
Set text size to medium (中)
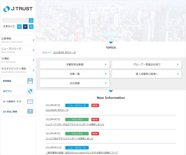coord(25,27)
